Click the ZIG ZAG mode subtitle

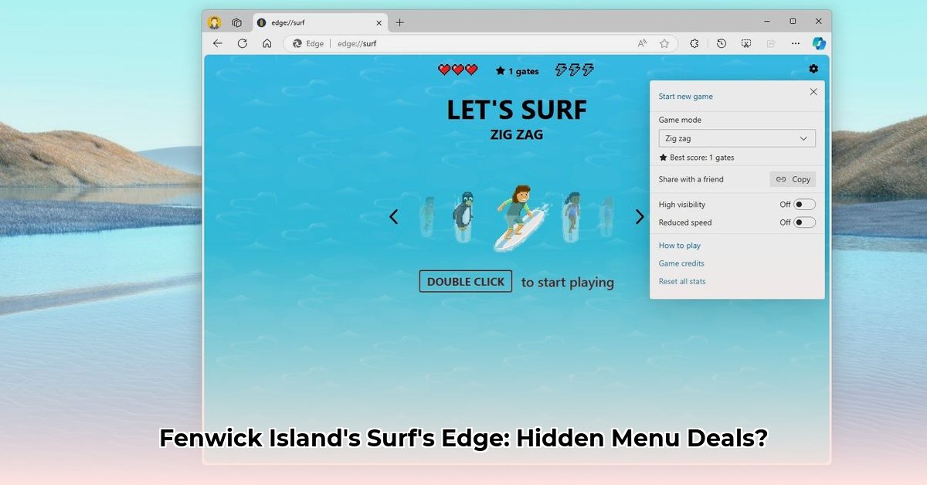click(517, 134)
